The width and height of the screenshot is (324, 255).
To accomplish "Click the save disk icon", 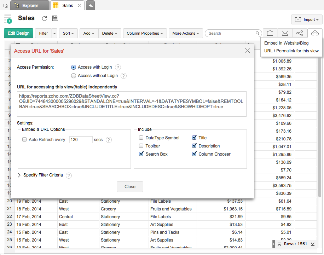I will [55, 18].
